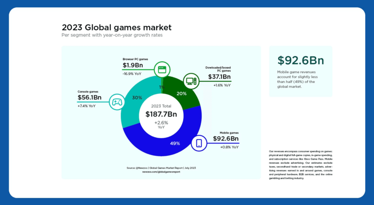Click the thin 1% browser games slice label
This screenshot has height=205, width=374.
(x=161, y=87)
